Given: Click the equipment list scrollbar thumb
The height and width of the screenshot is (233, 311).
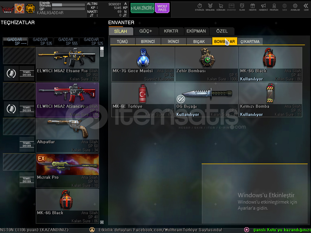Looking at the screenshot, I should [102, 53].
